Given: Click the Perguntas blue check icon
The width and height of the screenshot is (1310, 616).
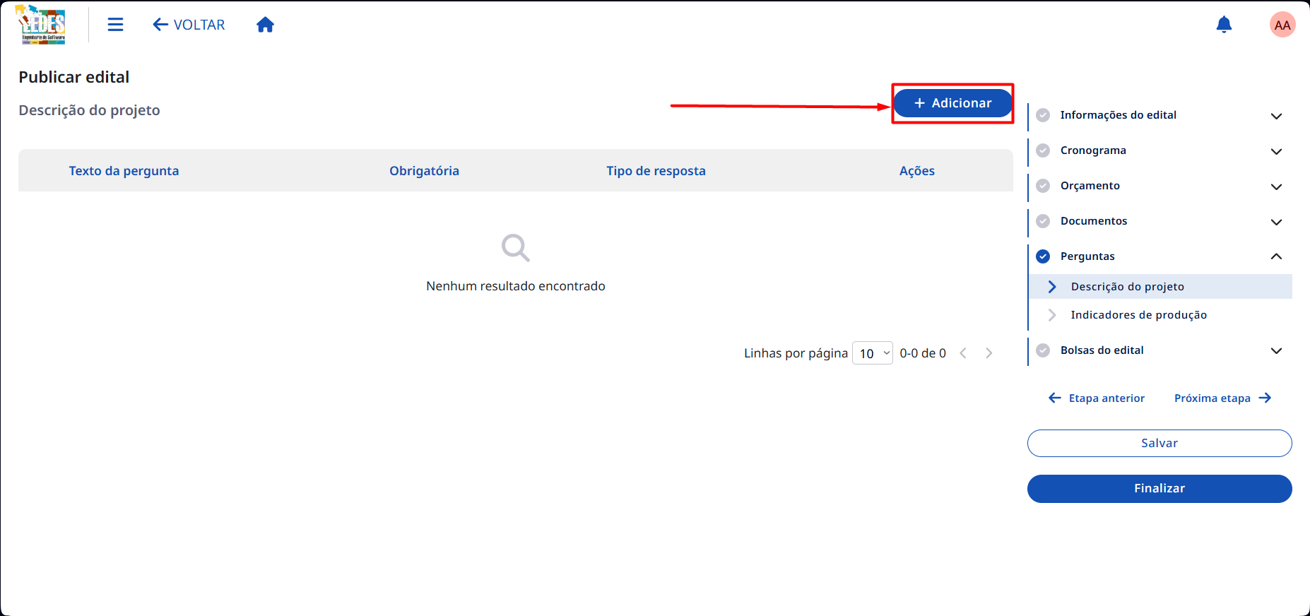Looking at the screenshot, I should [x=1043, y=256].
